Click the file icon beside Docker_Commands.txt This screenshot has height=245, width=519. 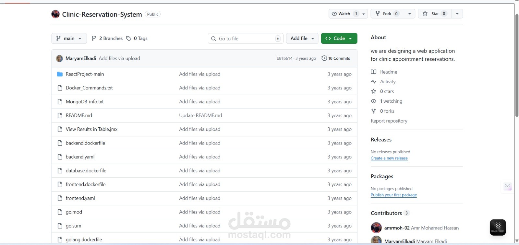[60, 88]
